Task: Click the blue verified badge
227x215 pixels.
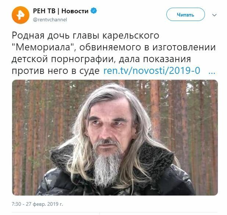Action: tap(94, 11)
